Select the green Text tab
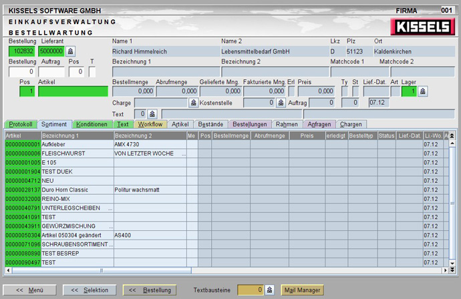This screenshot has width=461, height=299. point(123,124)
